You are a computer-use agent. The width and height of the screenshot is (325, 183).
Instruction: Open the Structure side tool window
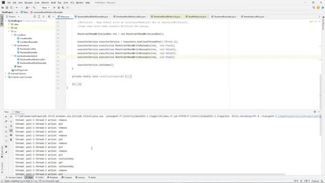click(x=2, y=168)
